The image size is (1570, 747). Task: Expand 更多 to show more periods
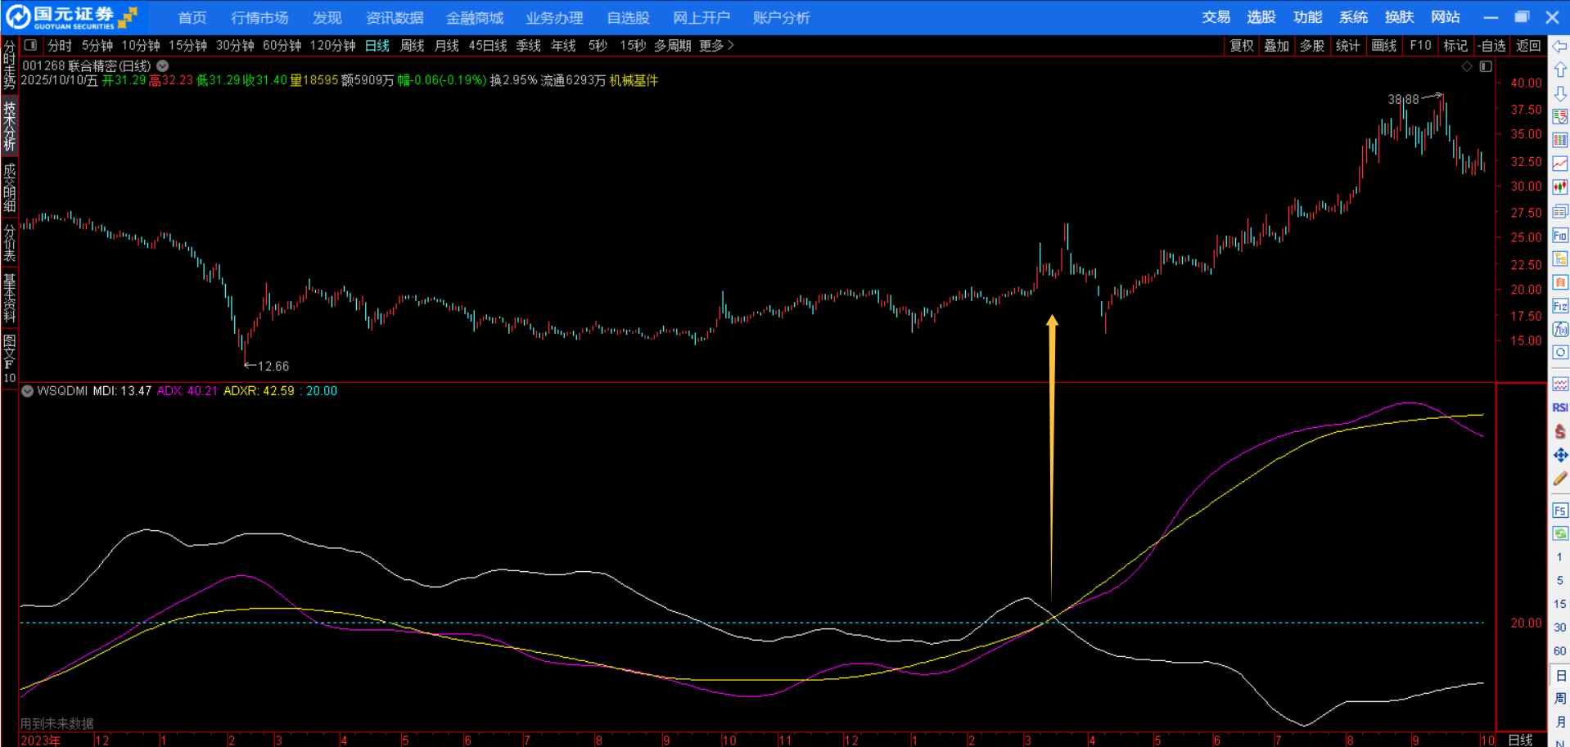716,46
